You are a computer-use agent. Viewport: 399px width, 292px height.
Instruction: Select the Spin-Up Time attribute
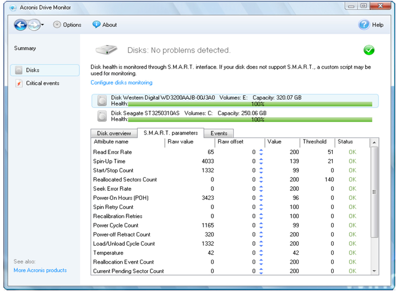pyautogui.click(x=230, y=161)
